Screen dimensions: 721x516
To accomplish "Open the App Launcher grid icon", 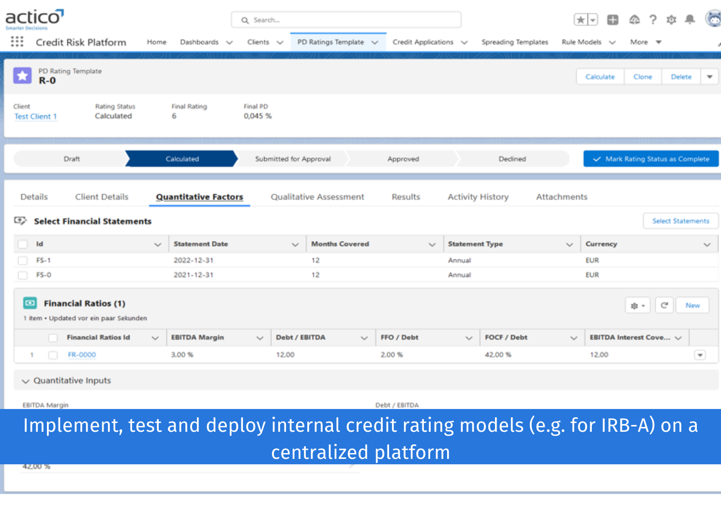I will (17, 42).
